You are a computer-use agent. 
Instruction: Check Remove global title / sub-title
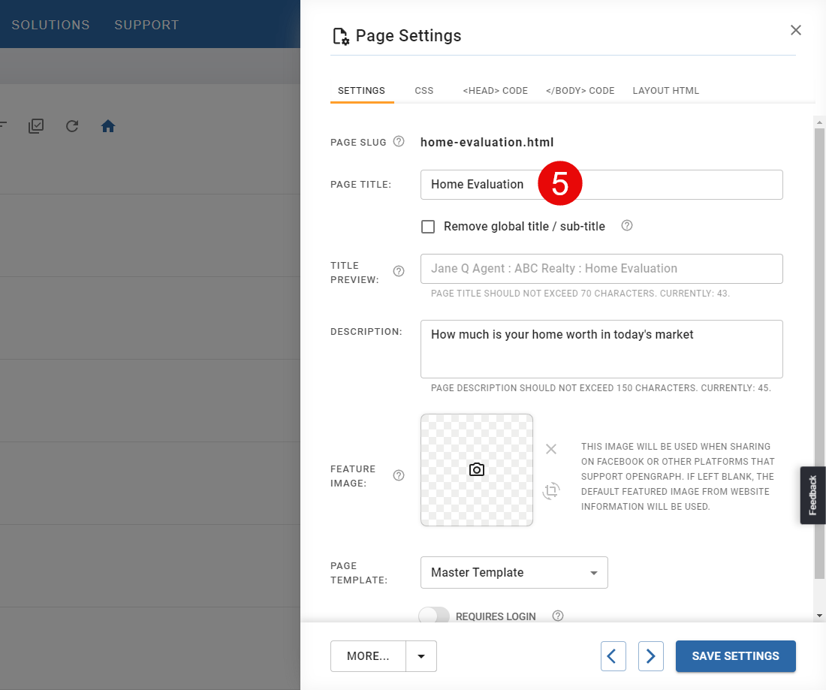428,227
